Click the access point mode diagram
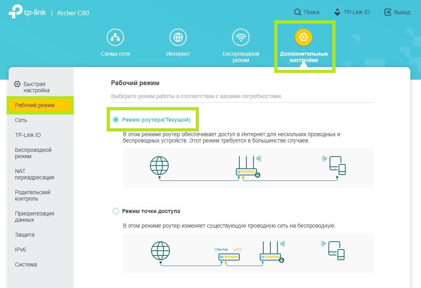The height and width of the screenshot is (288, 421). coord(248,253)
